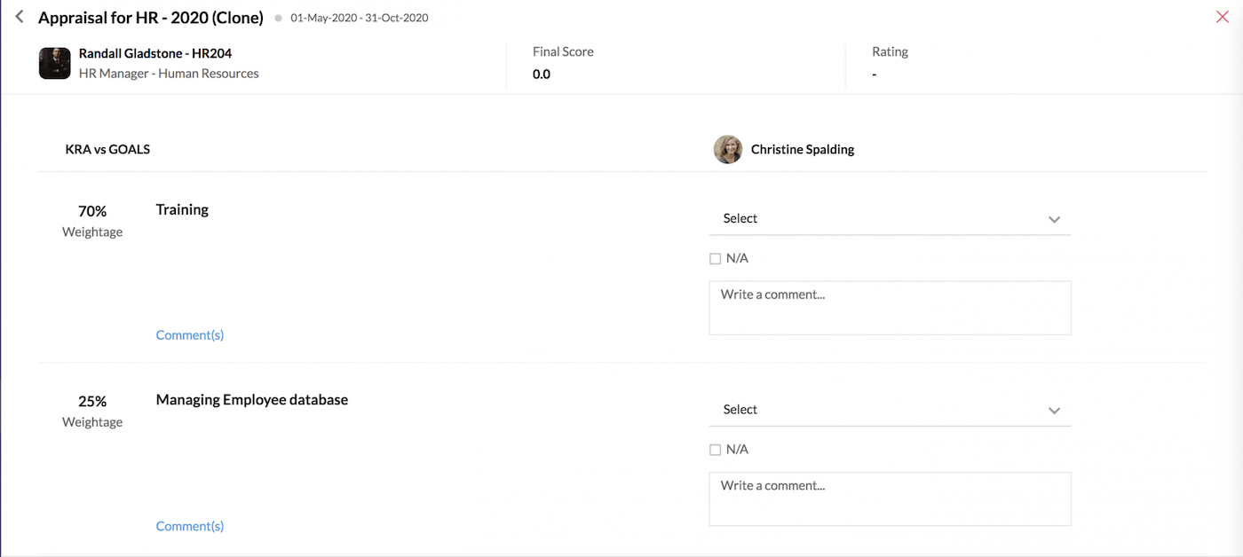Check the N/A box for Managing Employee database
This screenshot has height=557, width=1243.
click(716, 451)
